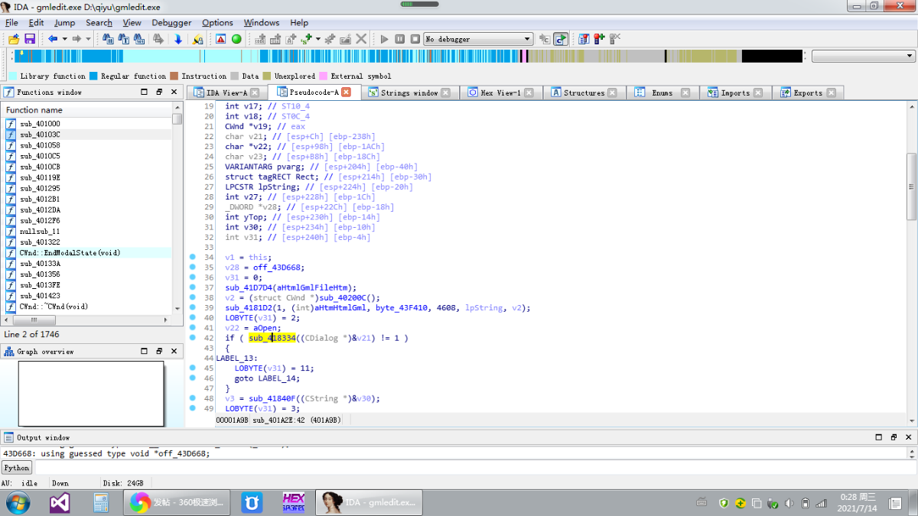The image size is (918, 516).
Task: Toggle breakpoint dot on line 39
Action: point(193,308)
